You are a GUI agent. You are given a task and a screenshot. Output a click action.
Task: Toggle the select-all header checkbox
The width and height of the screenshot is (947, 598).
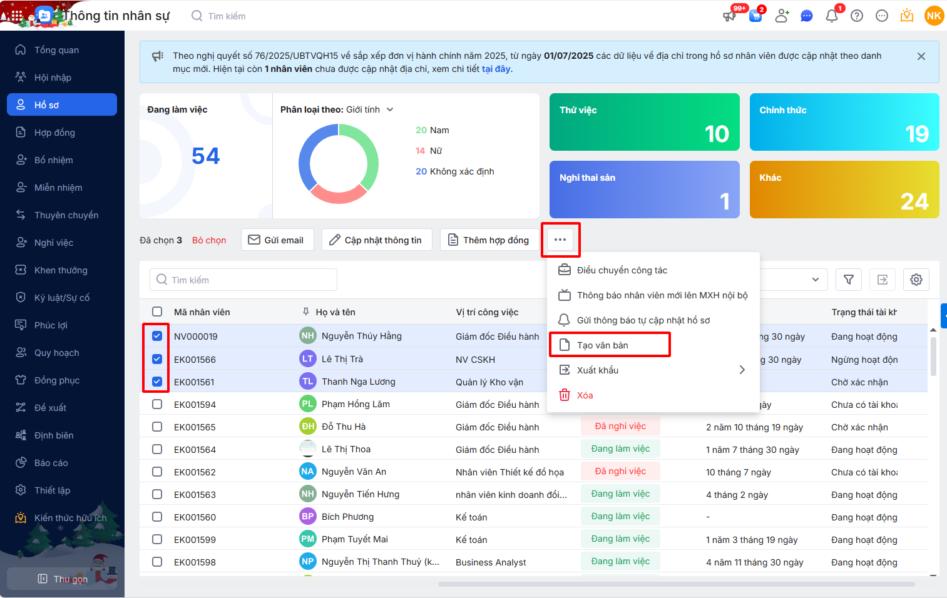coord(157,312)
